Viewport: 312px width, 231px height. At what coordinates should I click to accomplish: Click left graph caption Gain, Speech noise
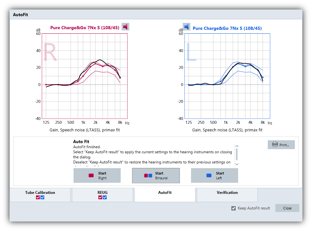(227, 130)
